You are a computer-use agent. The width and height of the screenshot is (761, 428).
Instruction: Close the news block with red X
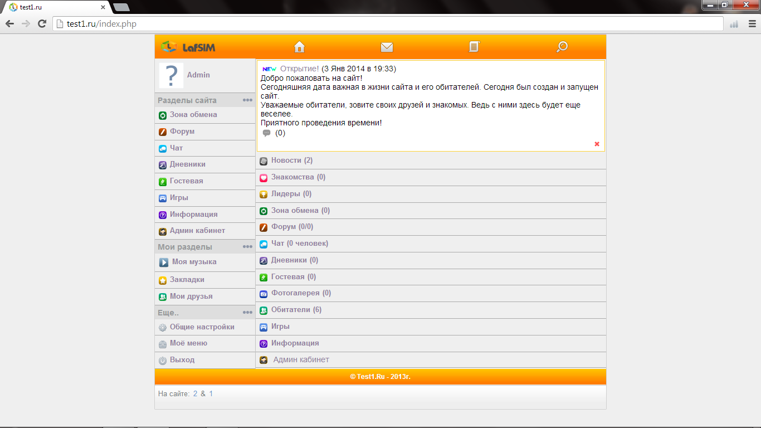tap(597, 144)
